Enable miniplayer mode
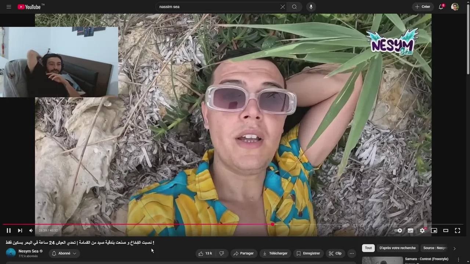470x264 pixels. tap(434, 230)
